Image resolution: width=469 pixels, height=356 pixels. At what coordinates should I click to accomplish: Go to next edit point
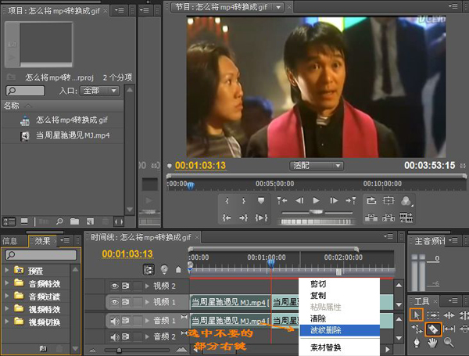350,200
